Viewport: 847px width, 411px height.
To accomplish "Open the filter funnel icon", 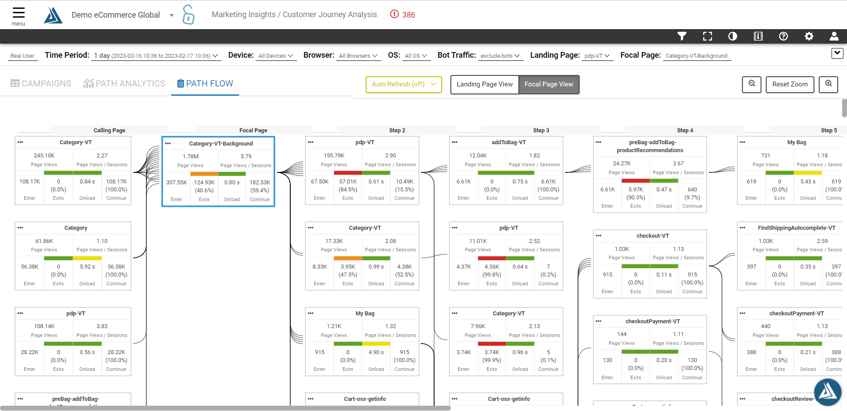I will coord(682,36).
